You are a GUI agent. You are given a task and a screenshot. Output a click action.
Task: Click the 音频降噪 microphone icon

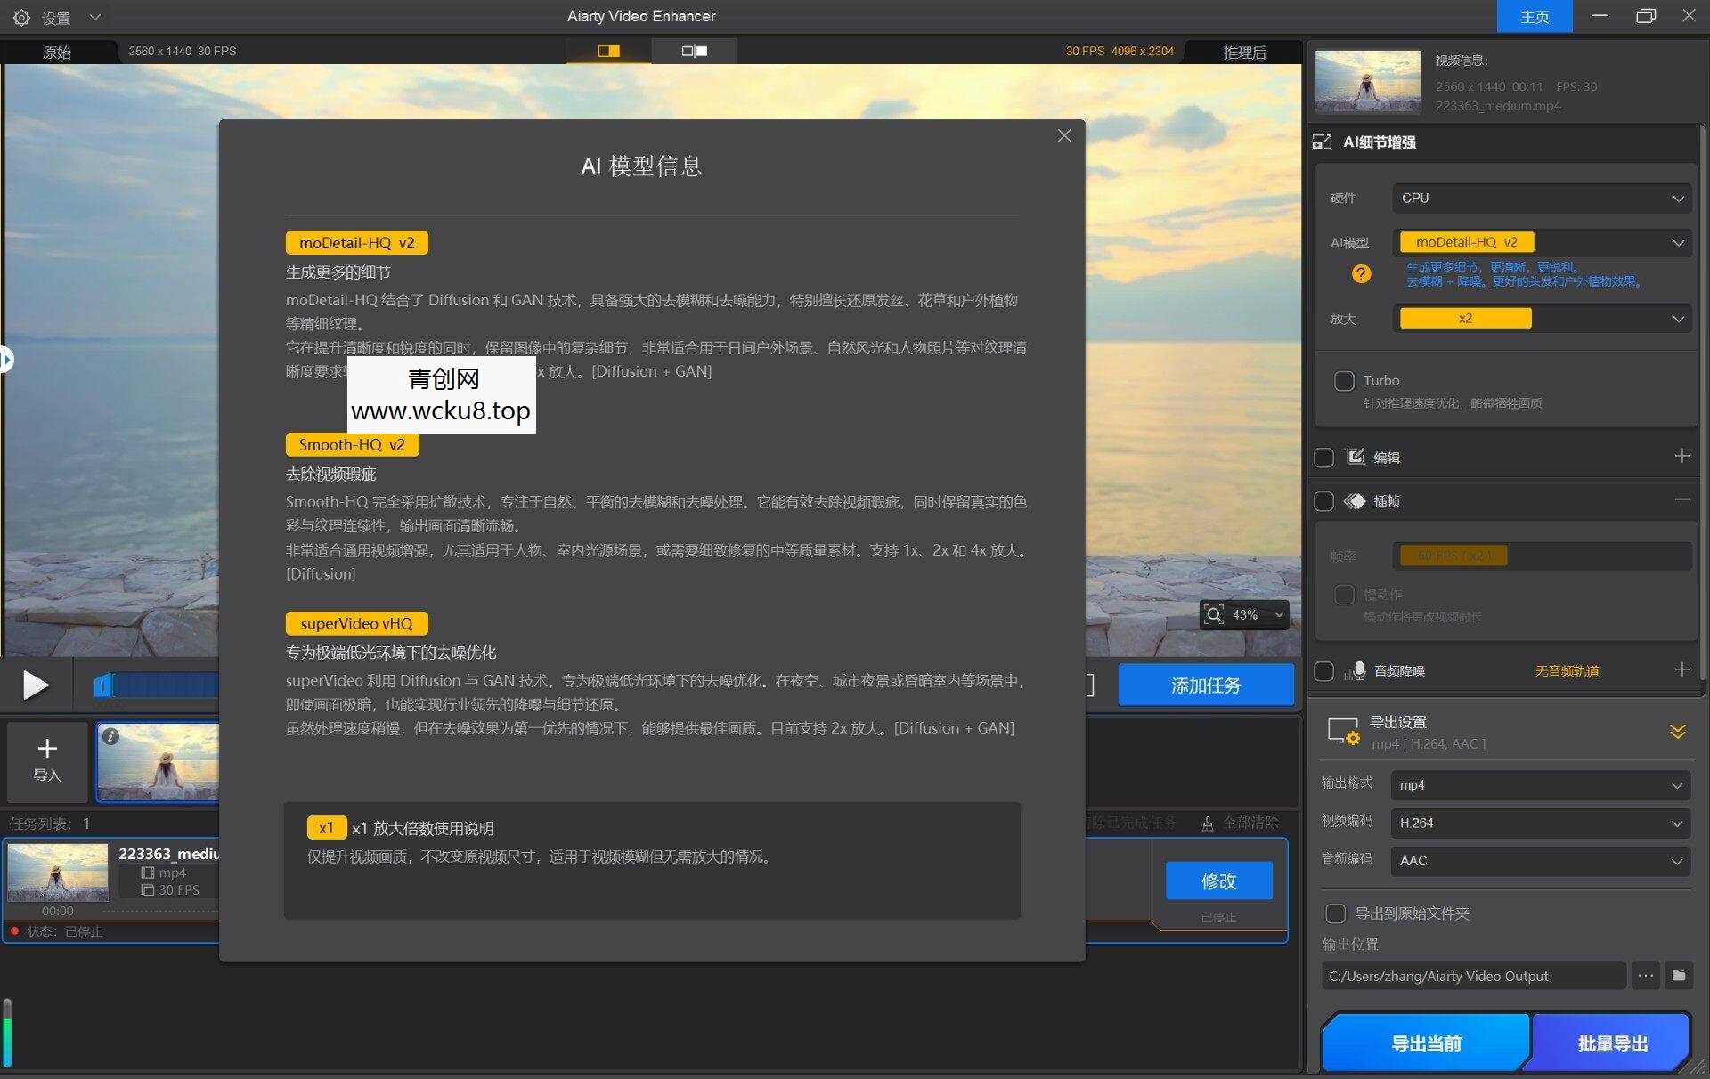[1357, 670]
